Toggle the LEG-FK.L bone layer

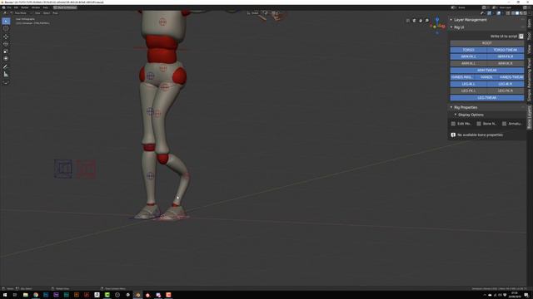(x=468, y=91)
